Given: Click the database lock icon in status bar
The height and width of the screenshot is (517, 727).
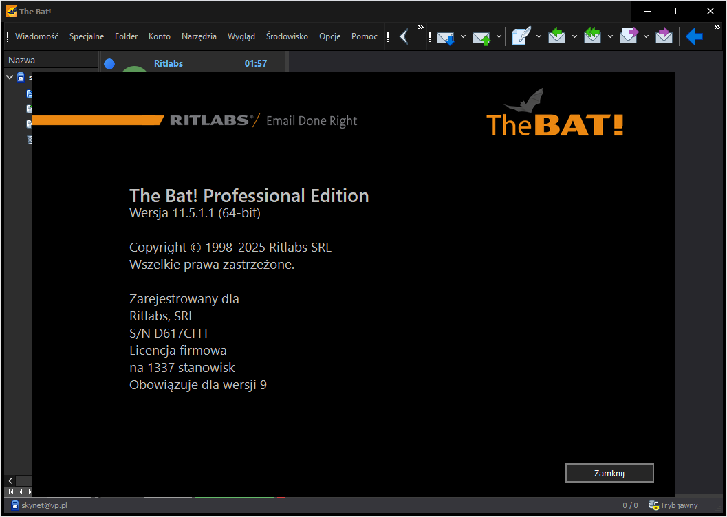Looking at the screenshot, I should point(653,505).
